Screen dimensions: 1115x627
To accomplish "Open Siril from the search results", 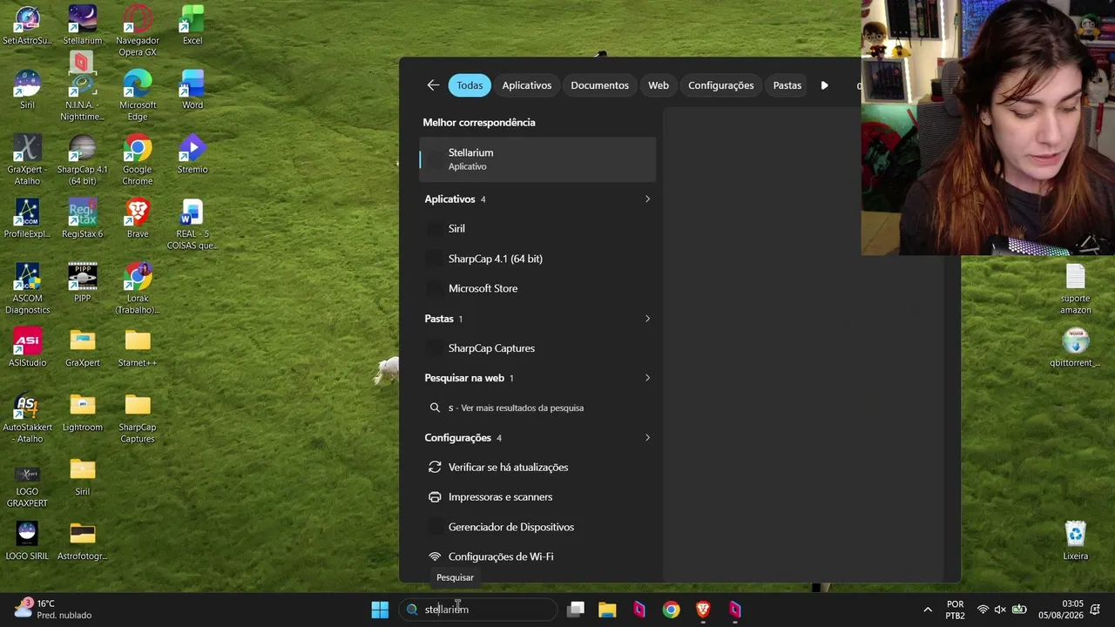I will pos(537,229).
